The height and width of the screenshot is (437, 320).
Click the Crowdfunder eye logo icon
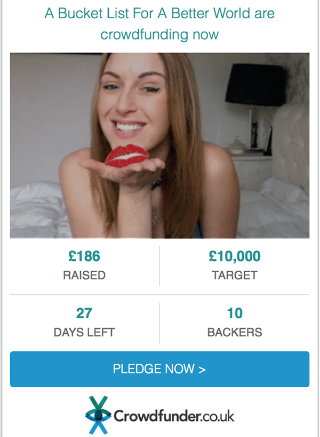(x=99, y=415)
